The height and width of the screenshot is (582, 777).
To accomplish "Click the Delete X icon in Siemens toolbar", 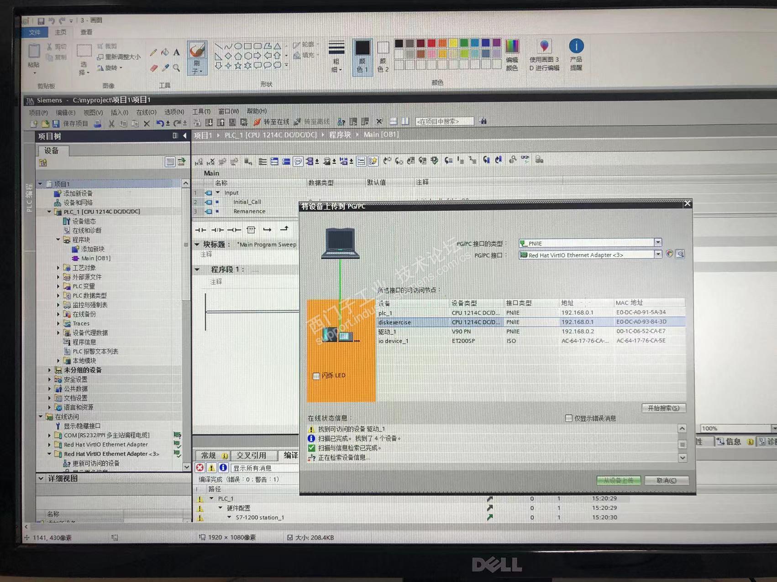I will (x=147, y=124).
